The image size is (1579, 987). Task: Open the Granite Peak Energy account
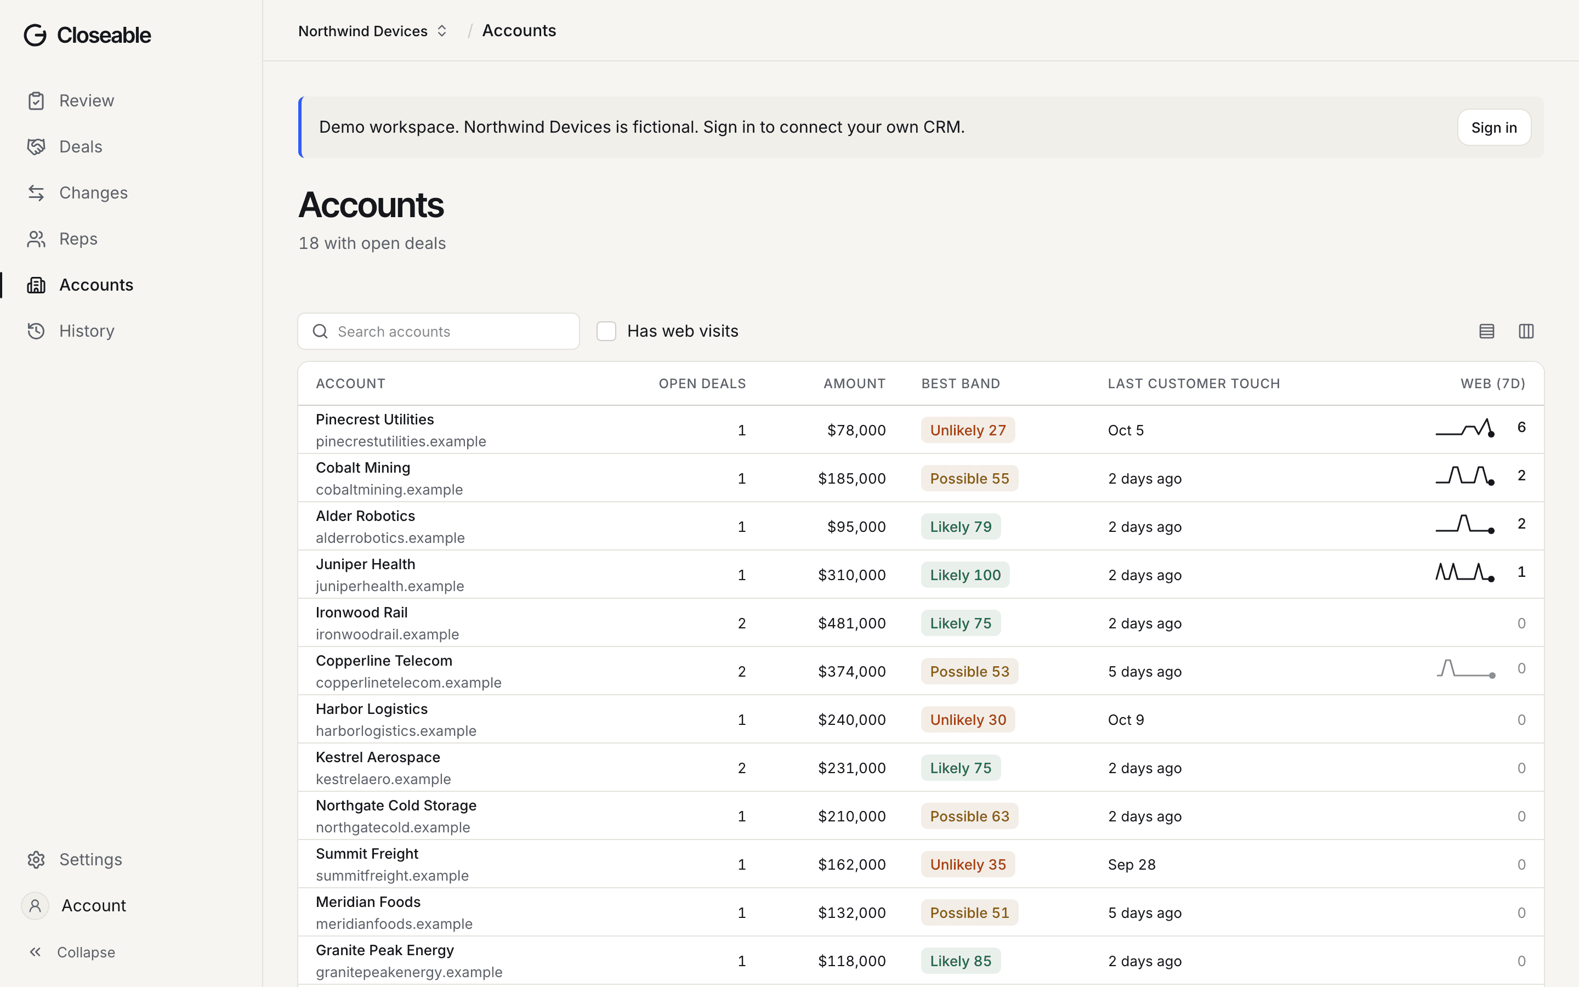[x=385, y=951]
